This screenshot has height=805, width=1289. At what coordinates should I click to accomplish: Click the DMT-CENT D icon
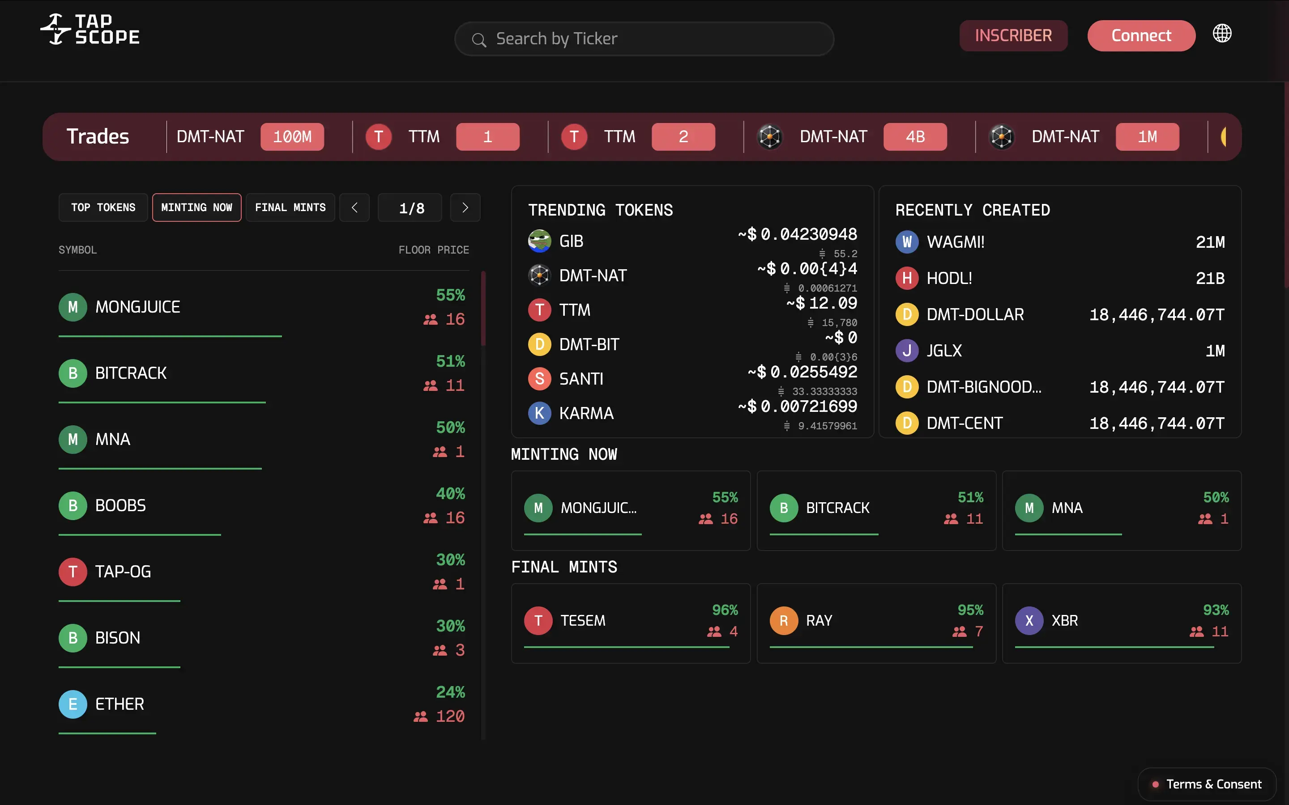[x=907, y=423]
